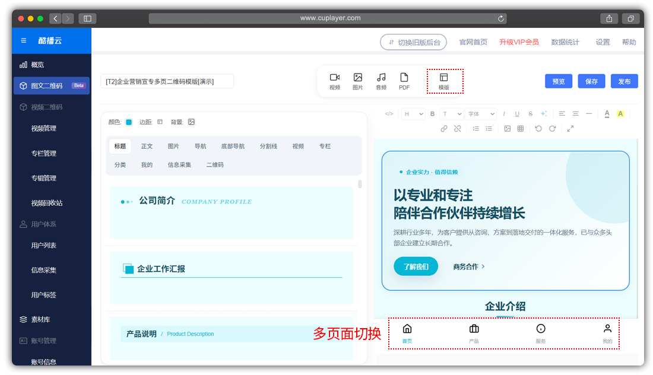Open 数据统计 in top navigation
The image size is (653, 375).
[565, 42]
